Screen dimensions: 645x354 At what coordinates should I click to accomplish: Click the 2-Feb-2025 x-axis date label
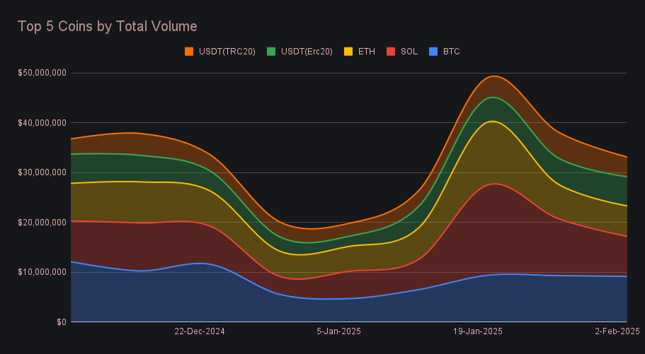point(617,331)
